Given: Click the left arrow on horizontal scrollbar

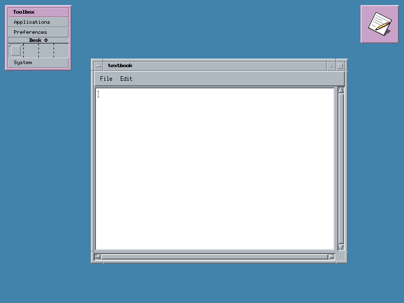Looking at the screenshot, I should (x=97, y=257).
